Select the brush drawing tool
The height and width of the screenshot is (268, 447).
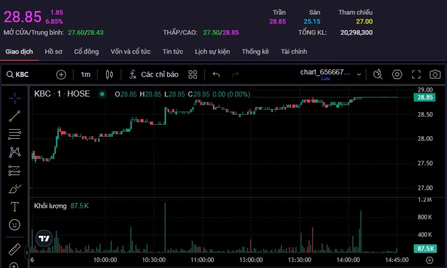point(14,189)
